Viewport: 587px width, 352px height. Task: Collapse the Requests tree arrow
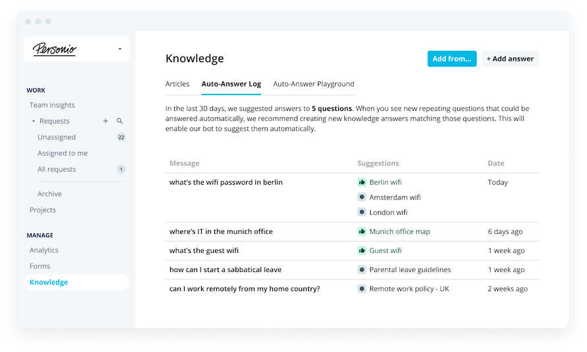tap(34, 121)
